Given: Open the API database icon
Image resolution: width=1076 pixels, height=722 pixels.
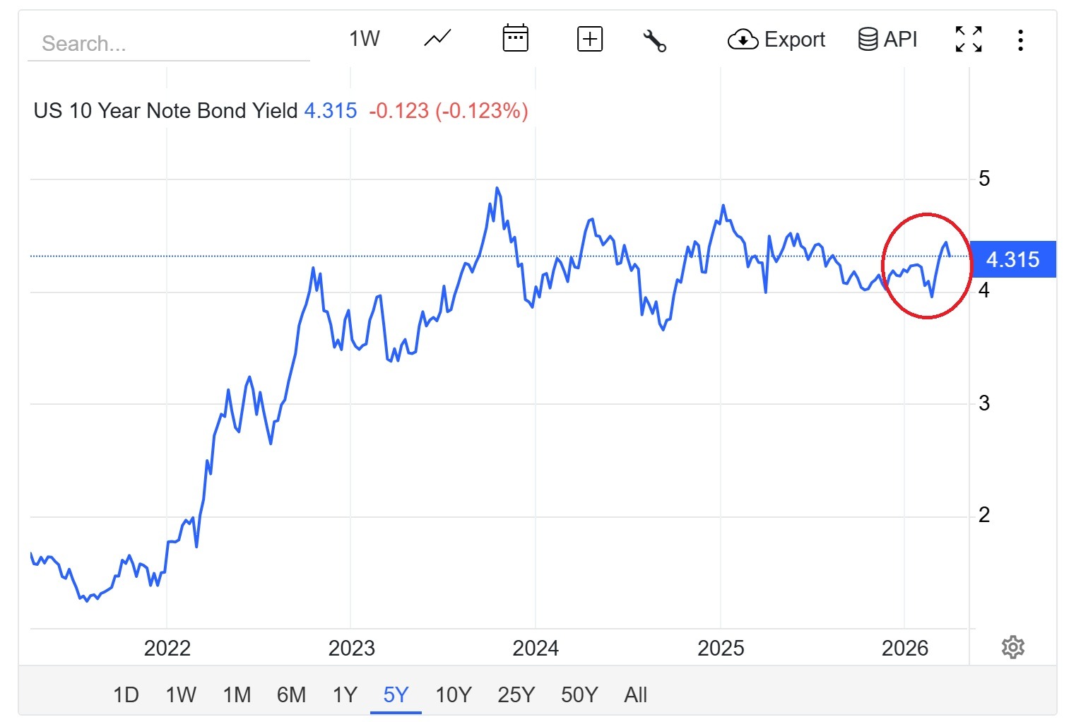Looking at the screenshot, I should [x=868, y=40].
